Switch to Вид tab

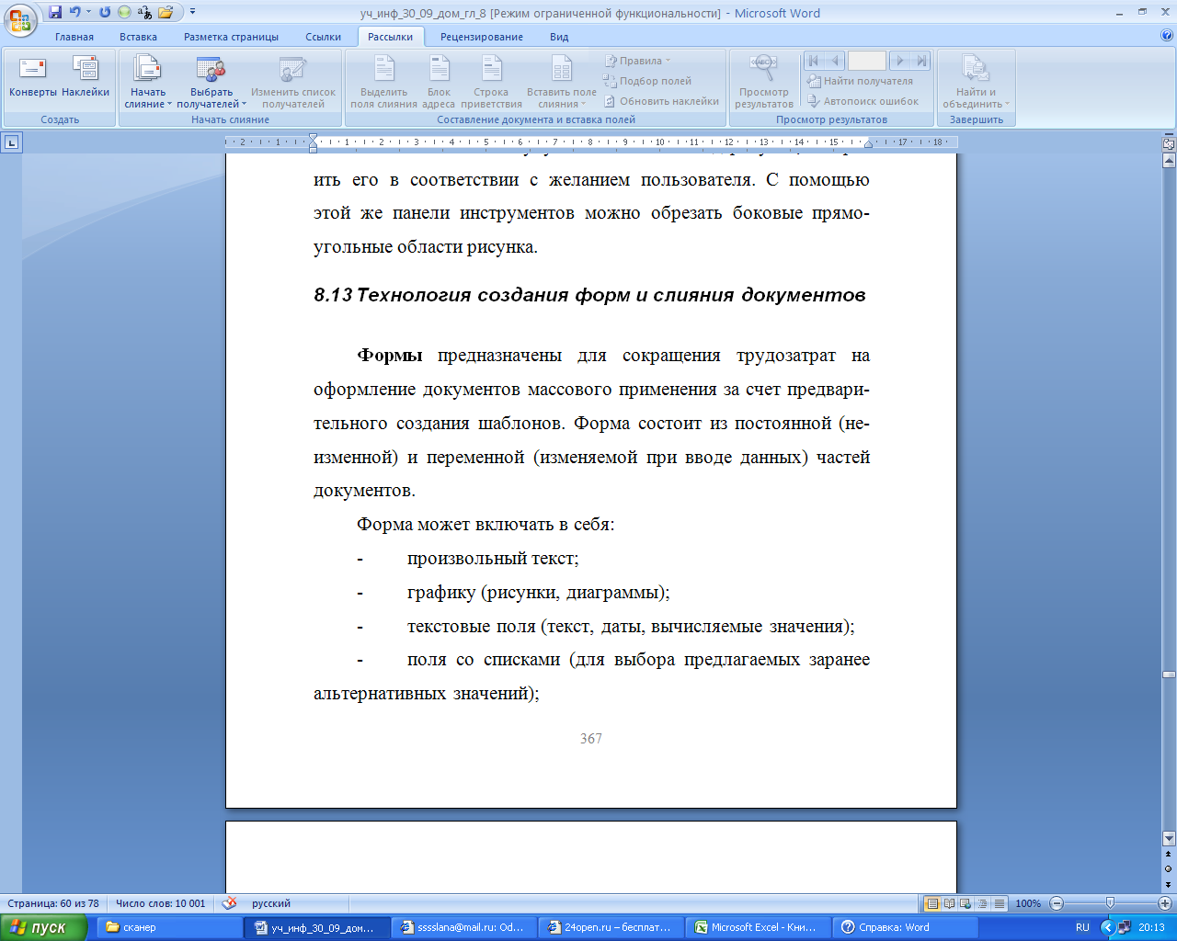(559, 37)
